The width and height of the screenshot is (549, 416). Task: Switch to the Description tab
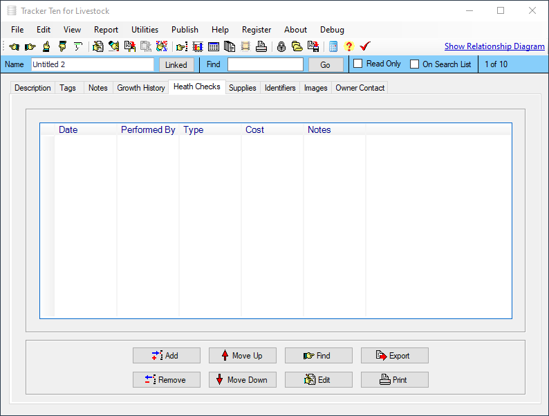[x=32, y=88]
